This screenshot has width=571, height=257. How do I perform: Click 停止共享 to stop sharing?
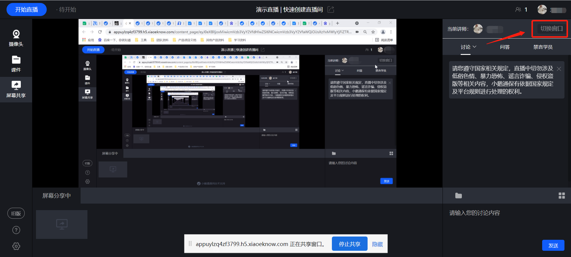[349, 244]
